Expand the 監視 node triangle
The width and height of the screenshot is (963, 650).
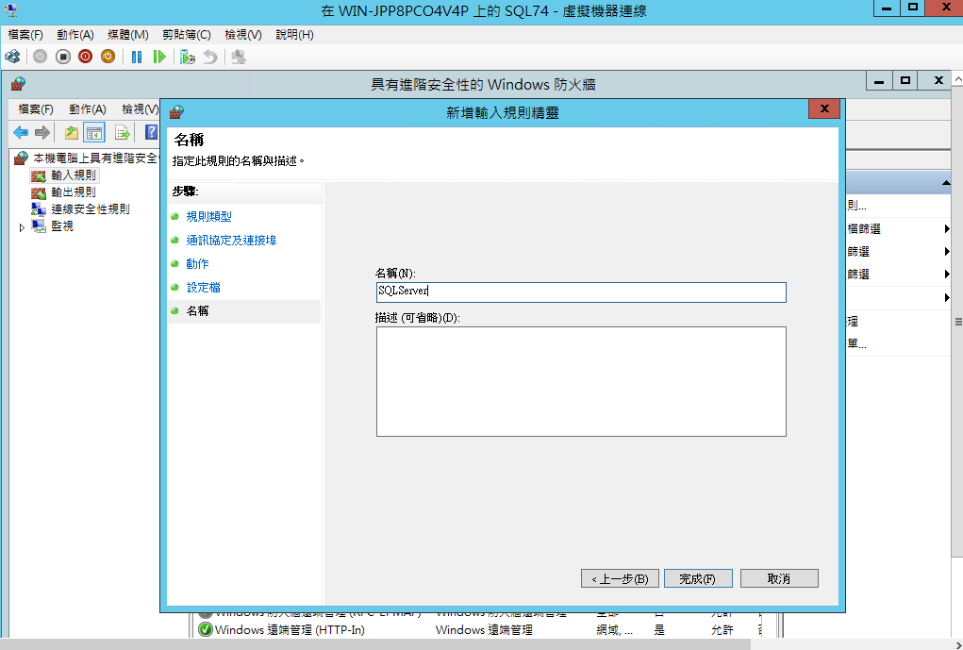point(22,227)
